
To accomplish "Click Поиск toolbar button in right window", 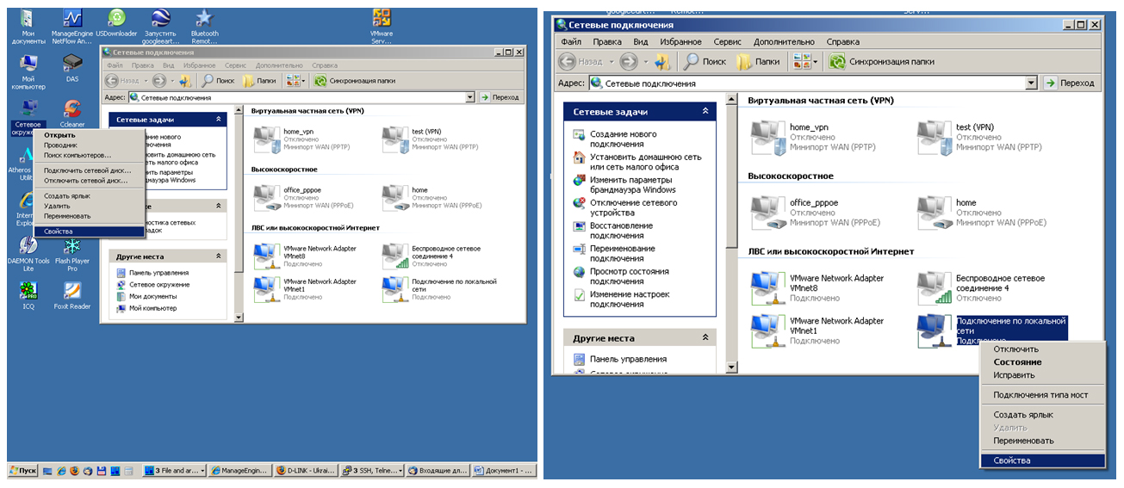I will click(705, 61).
